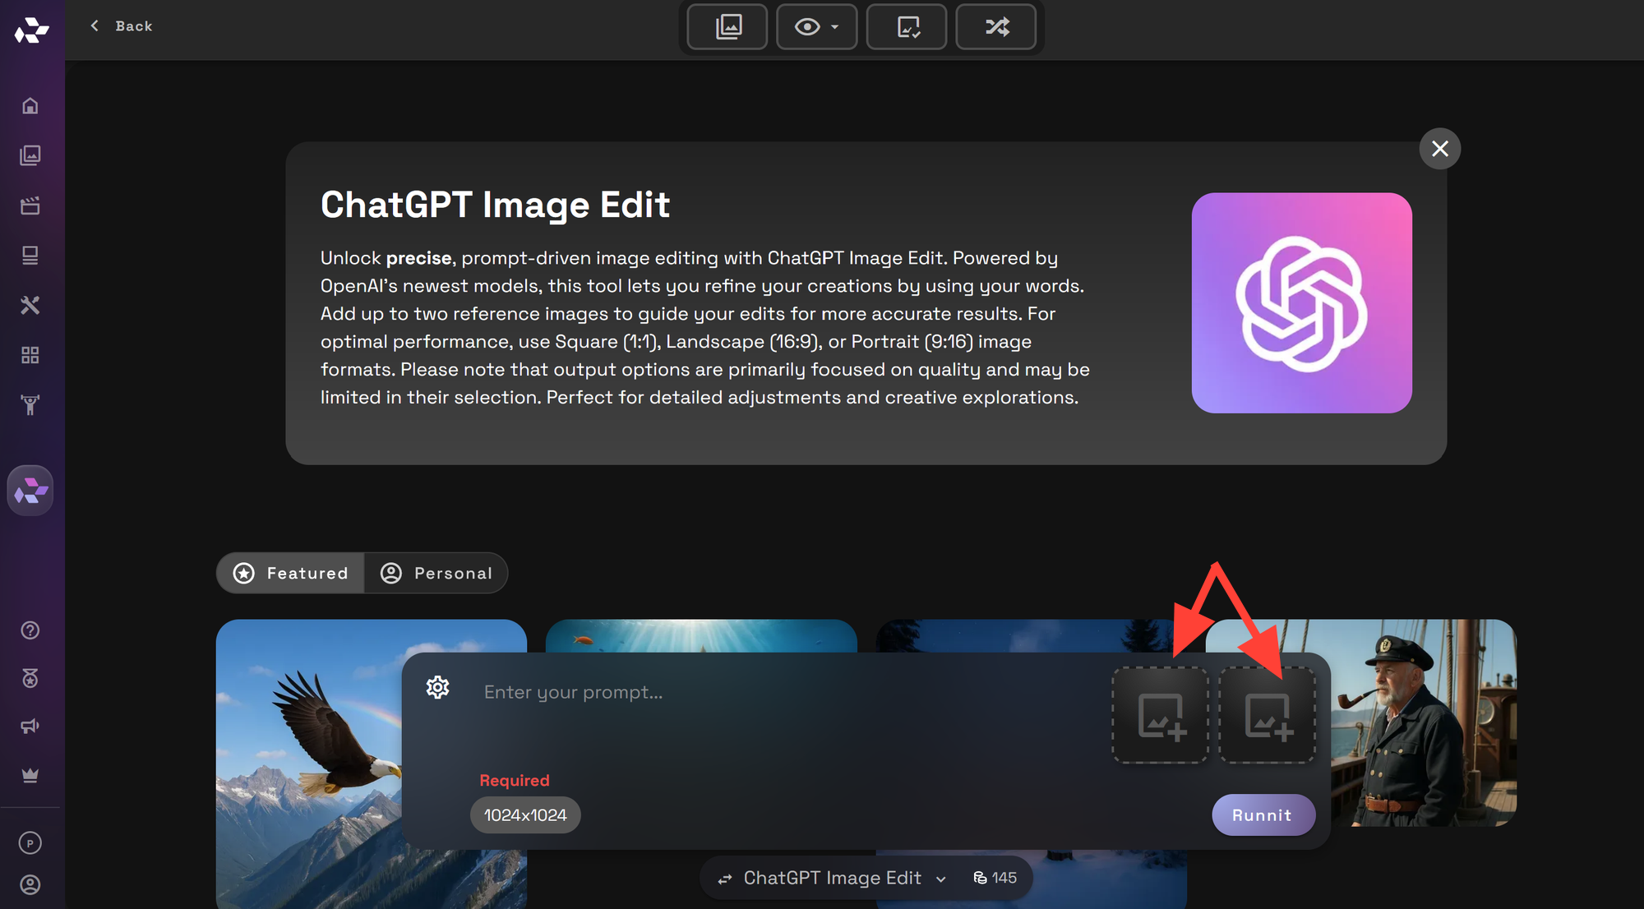This screenshot has height=909, width=1644.
Task: Add second reference image slot
Action: (1268, 716)
